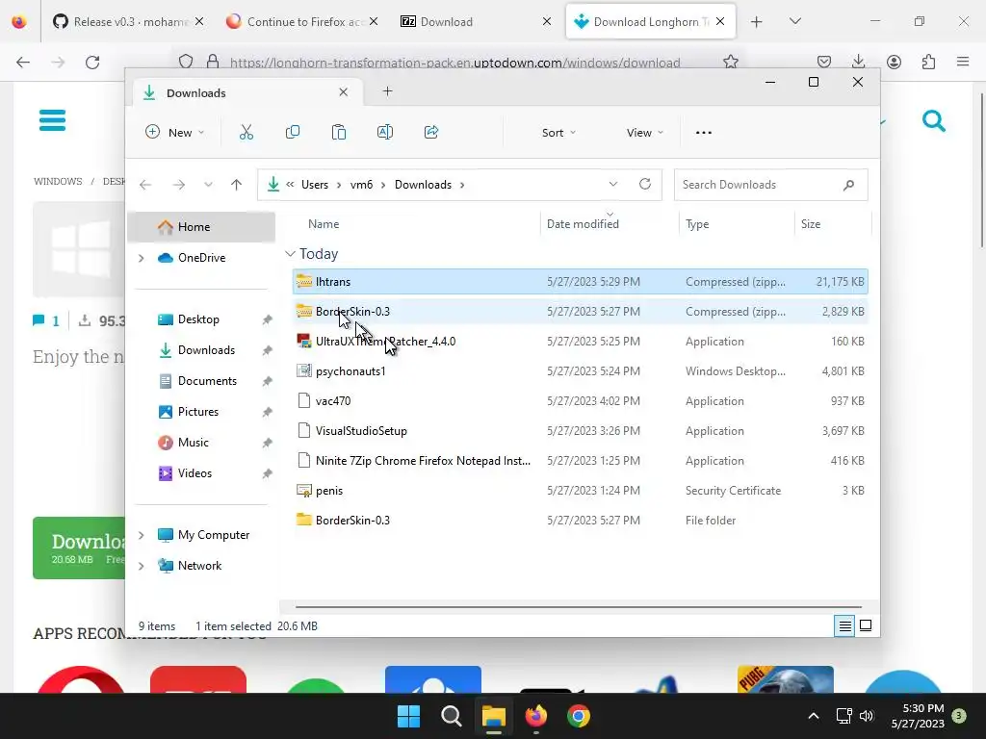
Task: Open the New item dropdown
Action: click(175, 133)
